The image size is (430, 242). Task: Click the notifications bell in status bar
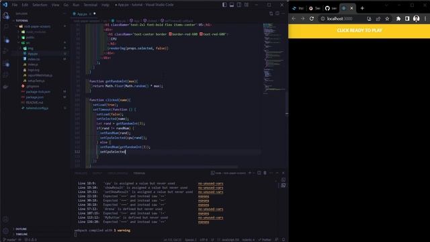[284, 240]
